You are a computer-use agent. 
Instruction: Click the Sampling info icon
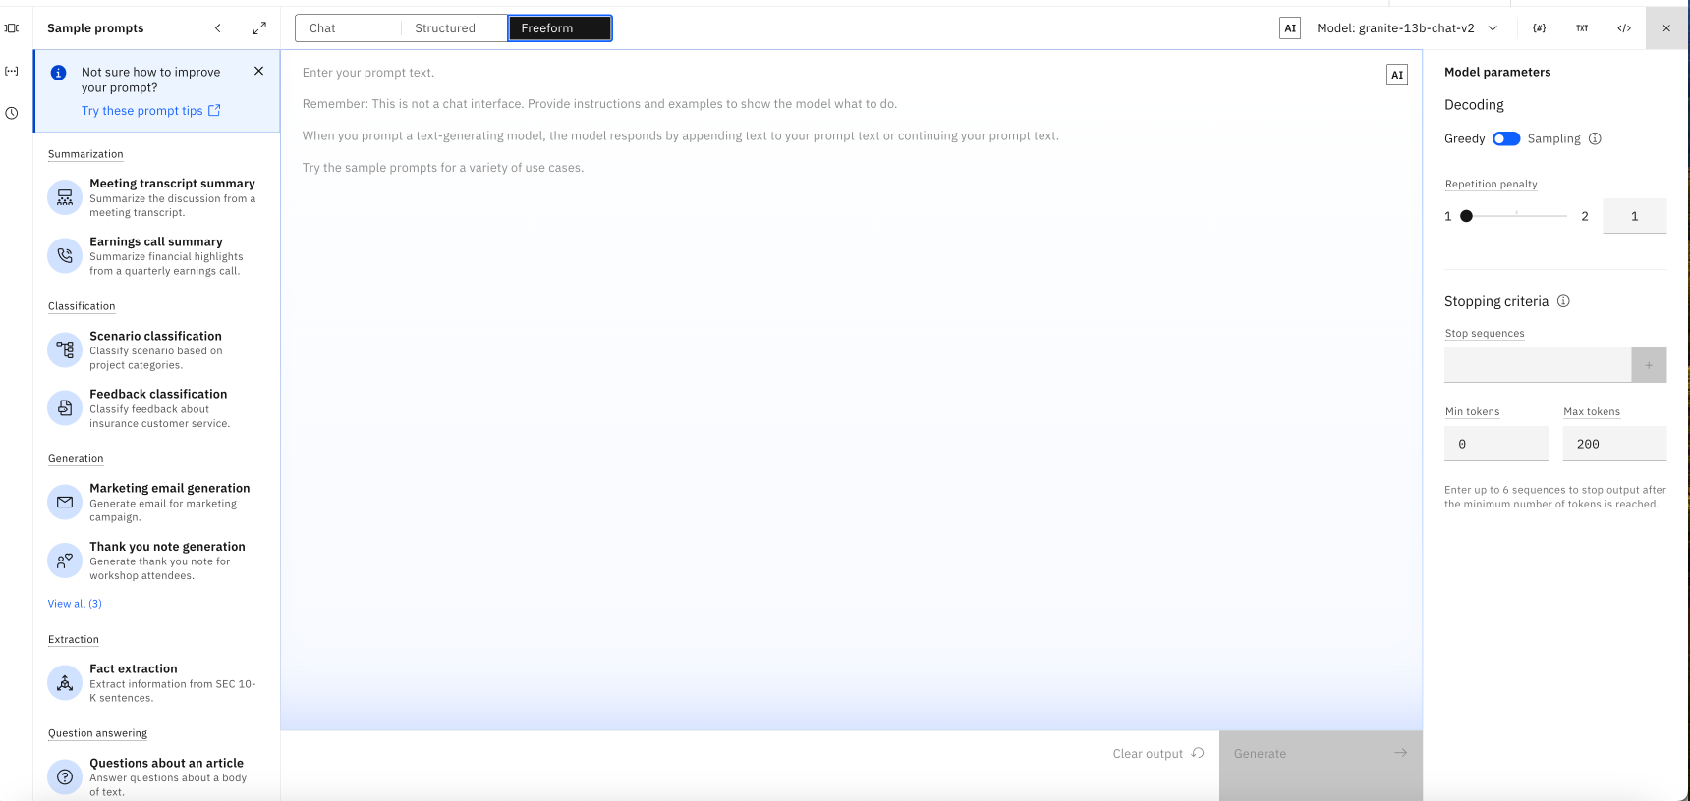point(1595,138)
